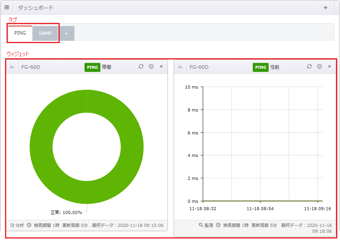Open the 分析 link in 稼働 widget footer
This screenshot has width=340, height=242.
pyautogui.click(x=17, y=225)
